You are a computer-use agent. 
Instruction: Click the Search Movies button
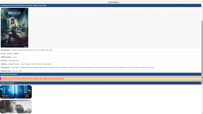pos(114,2)
